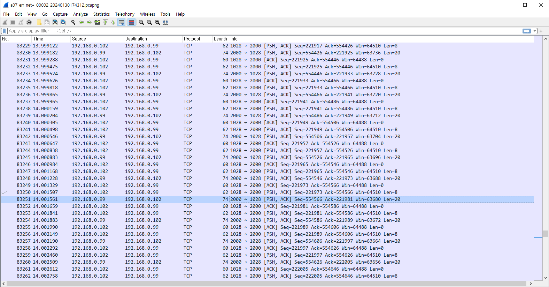Open the Analyze menu
This screenshot has width=549, height=287.
pos(80,14)
